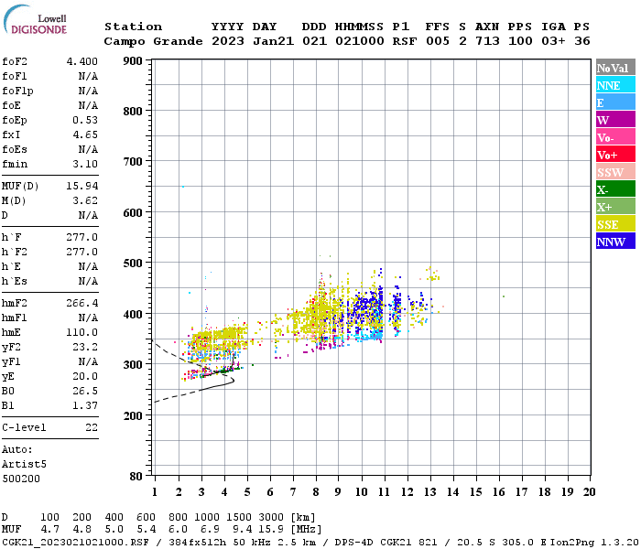Click the yF2 value 23.2

[85, 347]
